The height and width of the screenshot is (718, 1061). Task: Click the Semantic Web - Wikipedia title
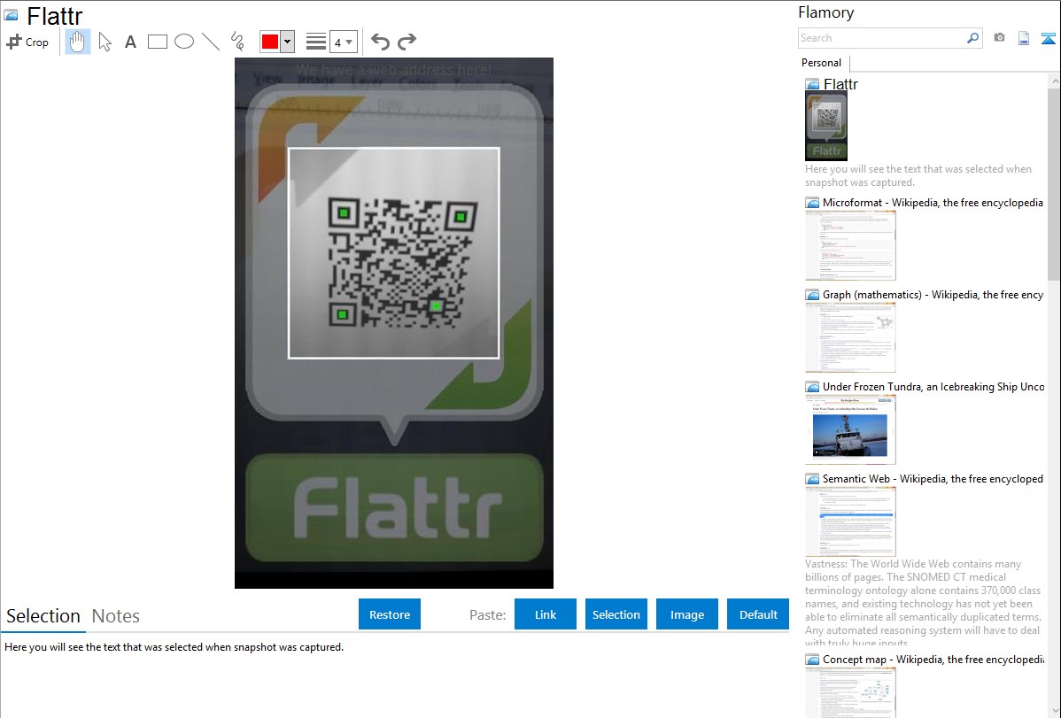pos(933,478)
